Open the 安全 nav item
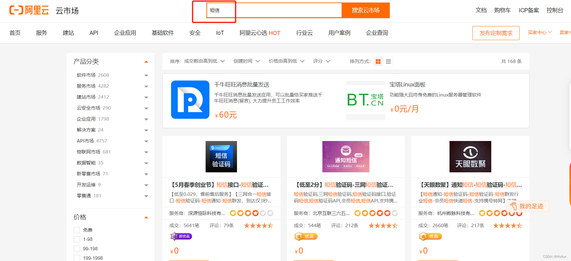Viewport: 571px width, 261px height. [195, 33]
